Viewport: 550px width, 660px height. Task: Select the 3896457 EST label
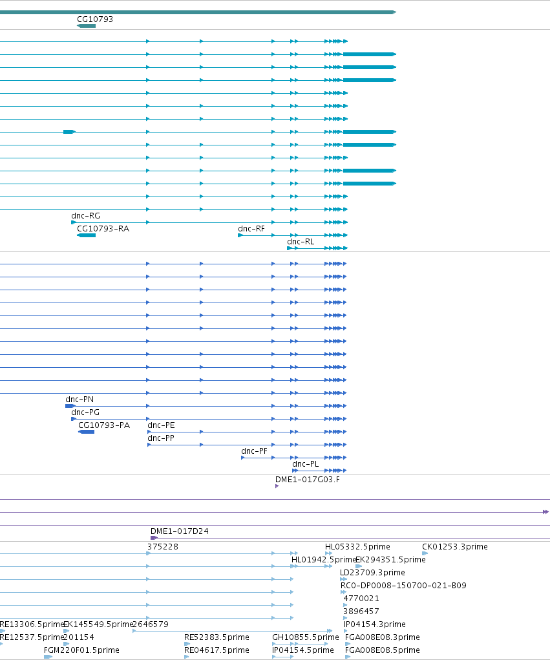(361, 611)
